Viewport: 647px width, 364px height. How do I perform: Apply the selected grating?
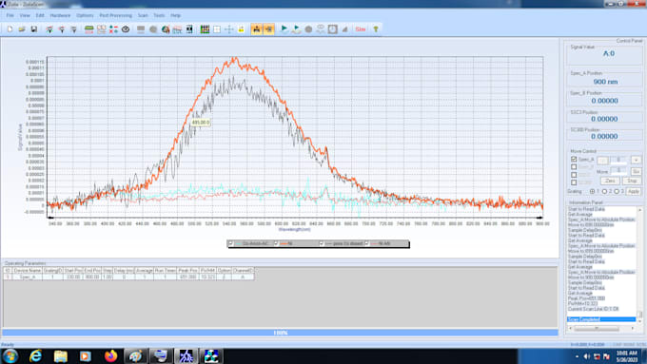pyautogui.click(x=634, y=191)
